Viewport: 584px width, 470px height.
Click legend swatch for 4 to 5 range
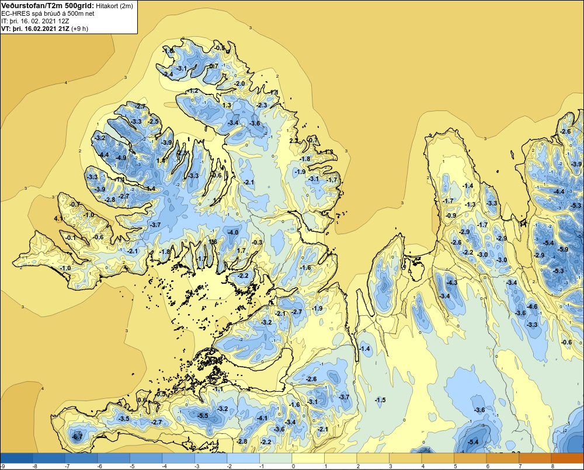click(437, 458)
